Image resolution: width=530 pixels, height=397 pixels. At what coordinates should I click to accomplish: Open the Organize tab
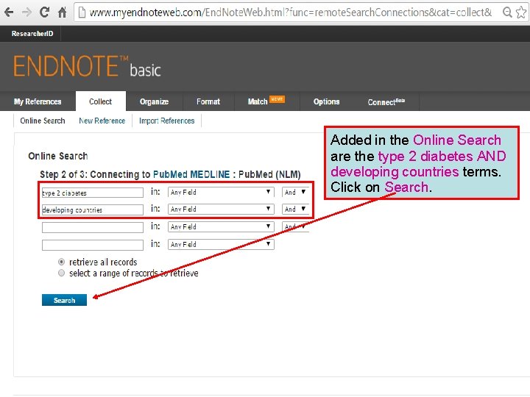154,101
